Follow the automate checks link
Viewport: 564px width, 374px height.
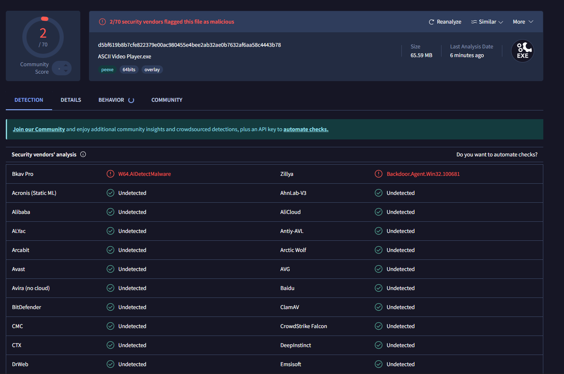[306, 129]
